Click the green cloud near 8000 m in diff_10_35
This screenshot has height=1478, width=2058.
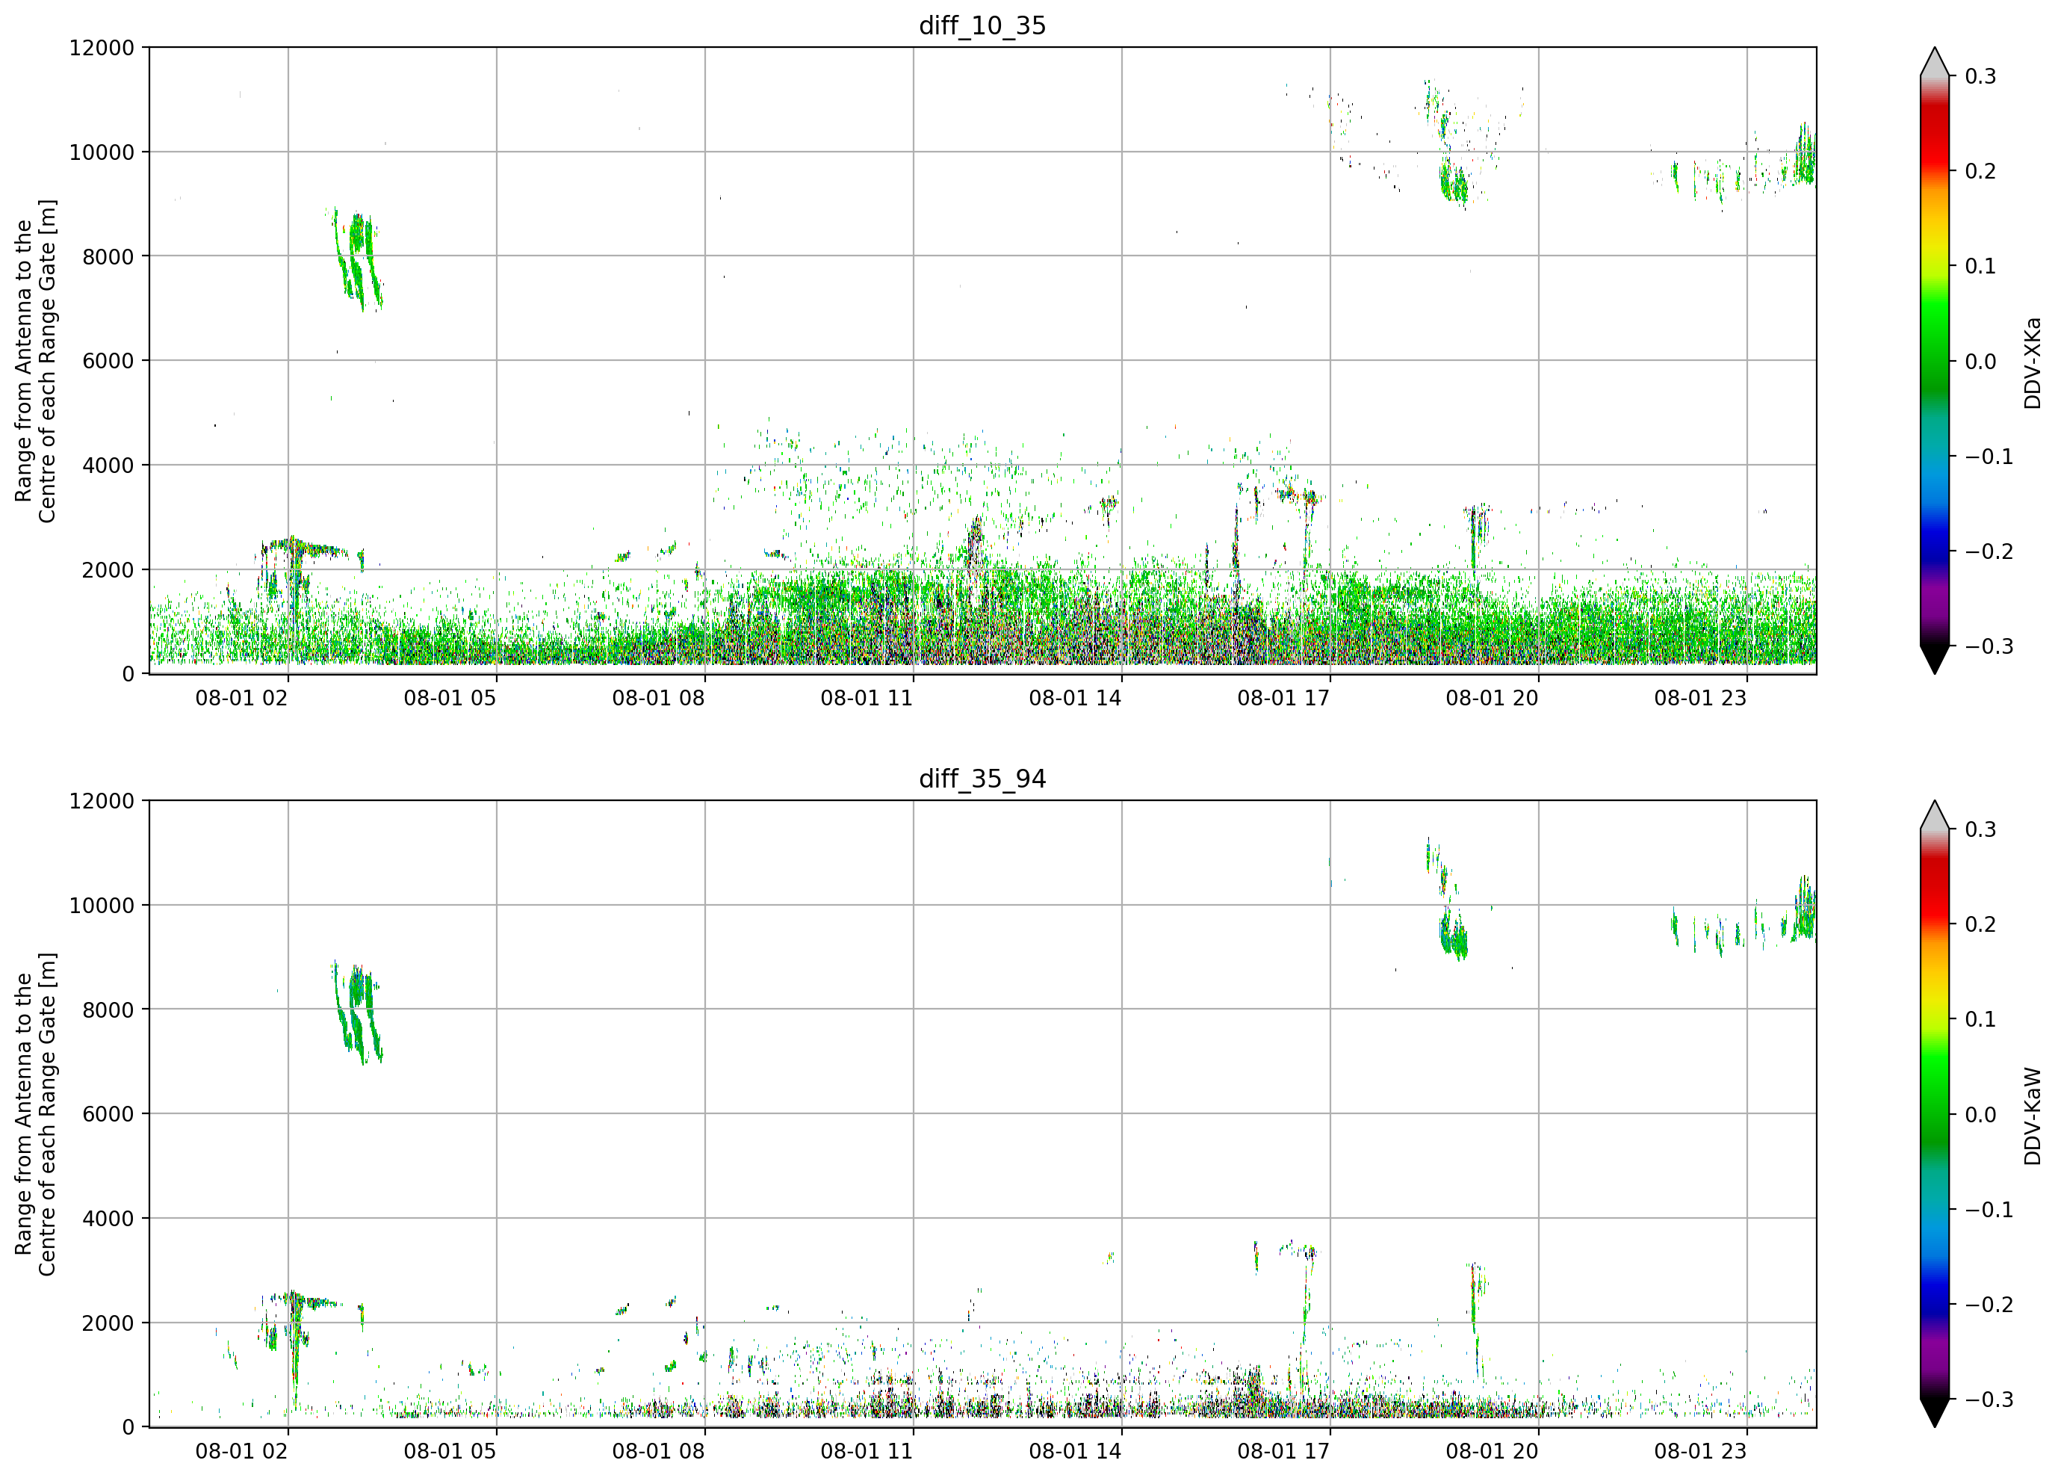pyautogui.click(x=356, y=259)
